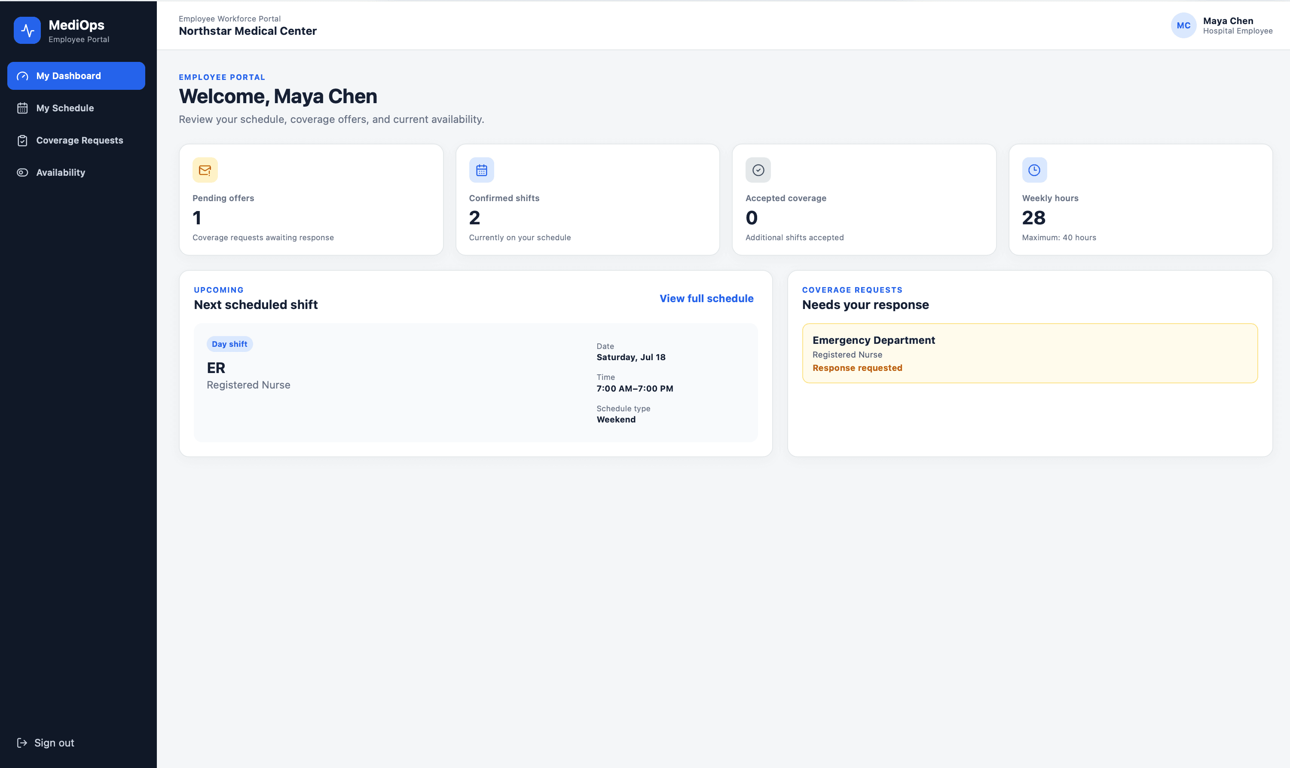Click the My Dashboard gauge icon
This screenshot has width=1290, height=768.
(22, 76)
